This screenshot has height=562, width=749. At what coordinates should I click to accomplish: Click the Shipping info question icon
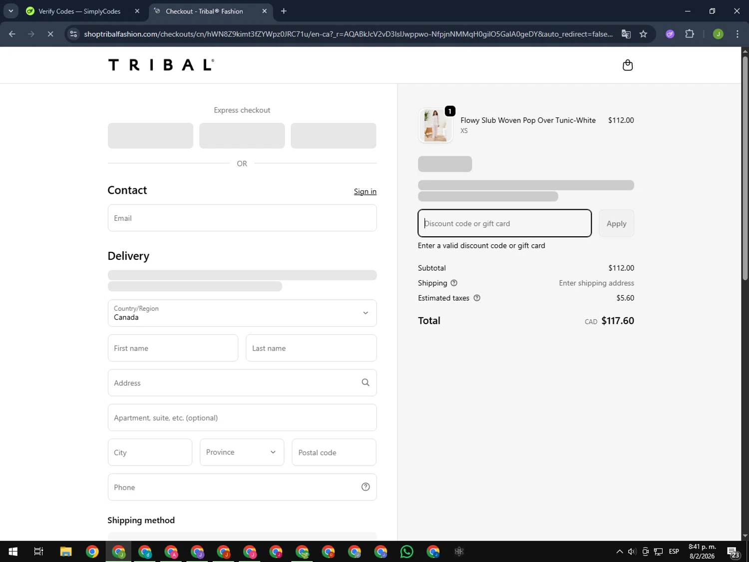(454, 283)
